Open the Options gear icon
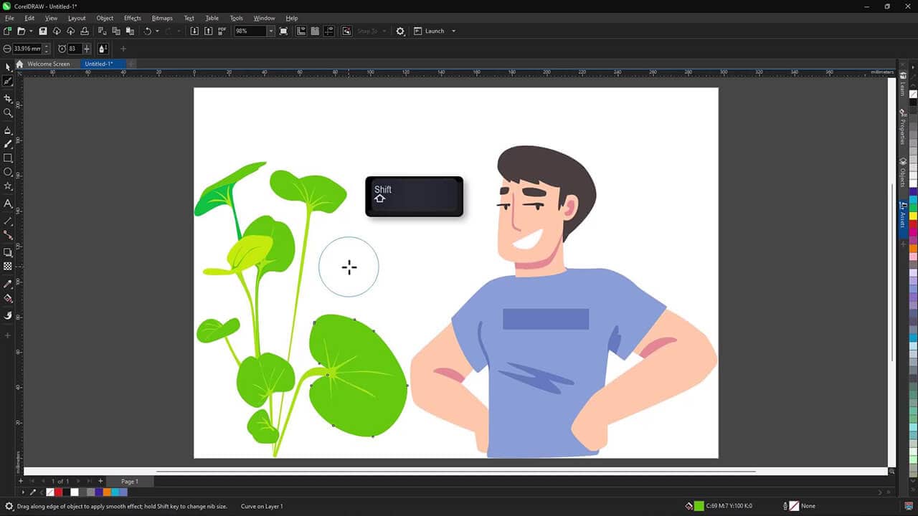 (400, 31)
